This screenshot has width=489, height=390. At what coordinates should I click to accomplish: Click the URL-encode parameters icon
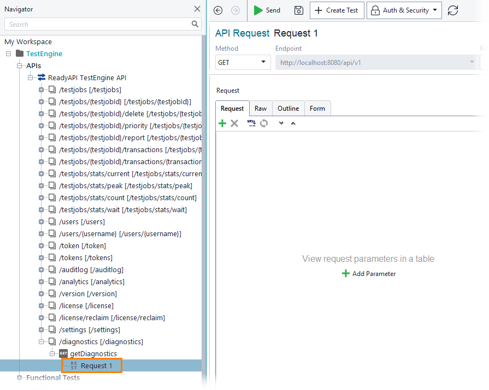point(251,123)
